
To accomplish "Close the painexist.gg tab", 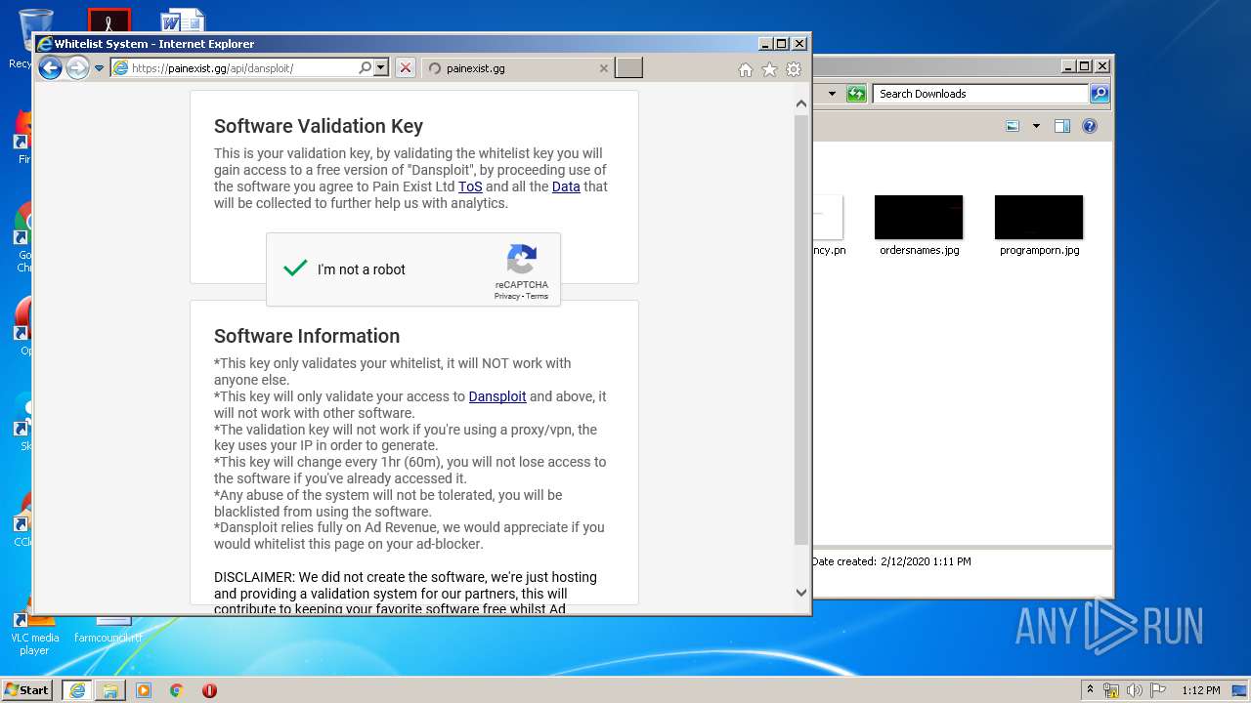I will [x=603, y=68].
